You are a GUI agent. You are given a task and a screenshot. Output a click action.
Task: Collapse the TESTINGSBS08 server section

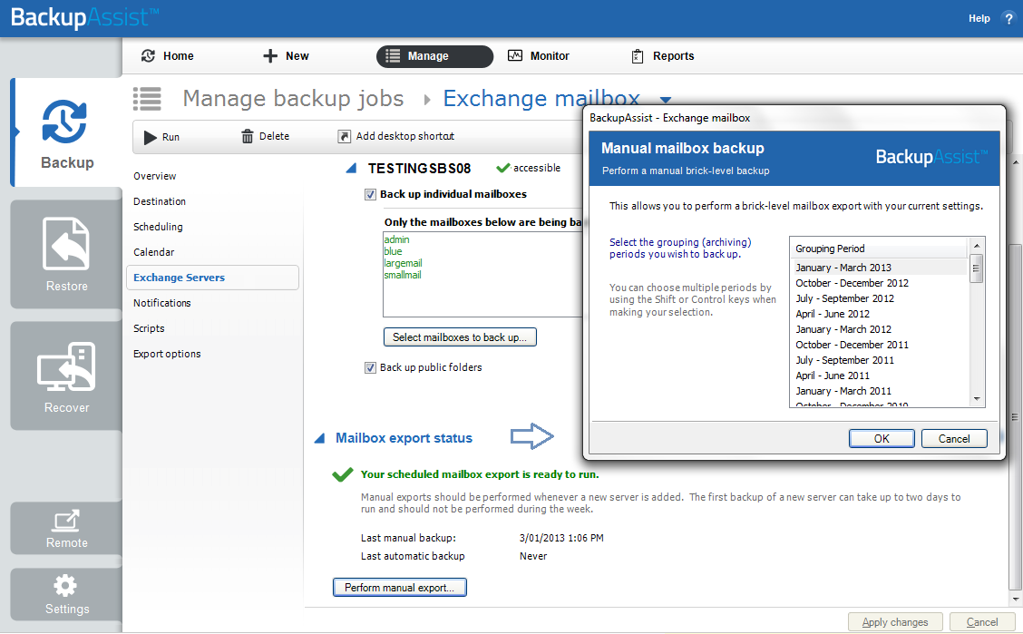click(351, 169)
